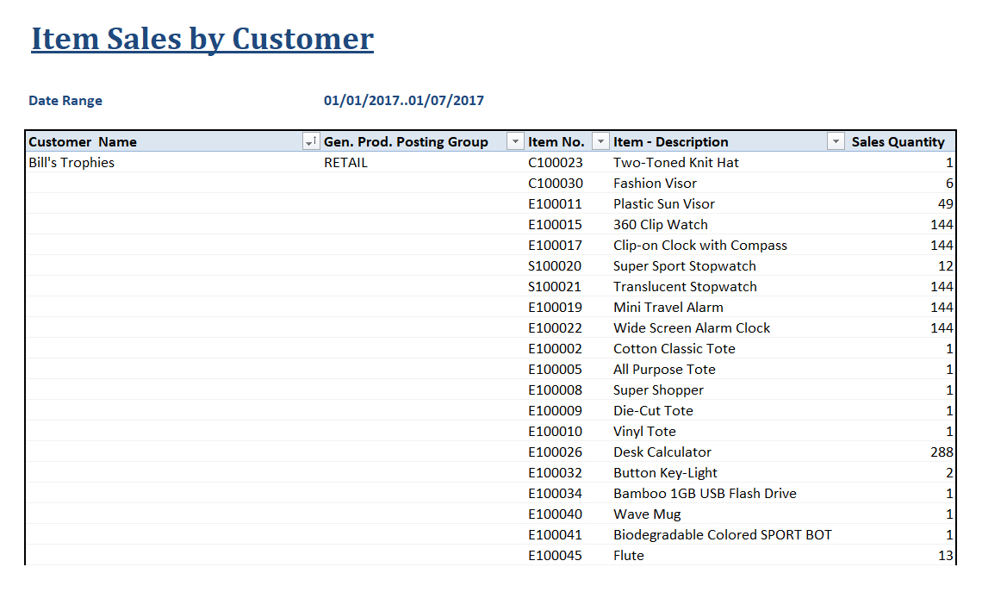This screenshot has height=592, width=982.
Task: Select item number E100034
Action: pyautogui.click(x=555, y=493)
